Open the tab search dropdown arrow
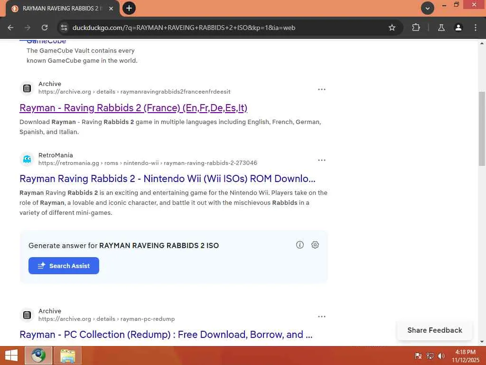This screenshot has height=365, width=486. tap(428, 8)
